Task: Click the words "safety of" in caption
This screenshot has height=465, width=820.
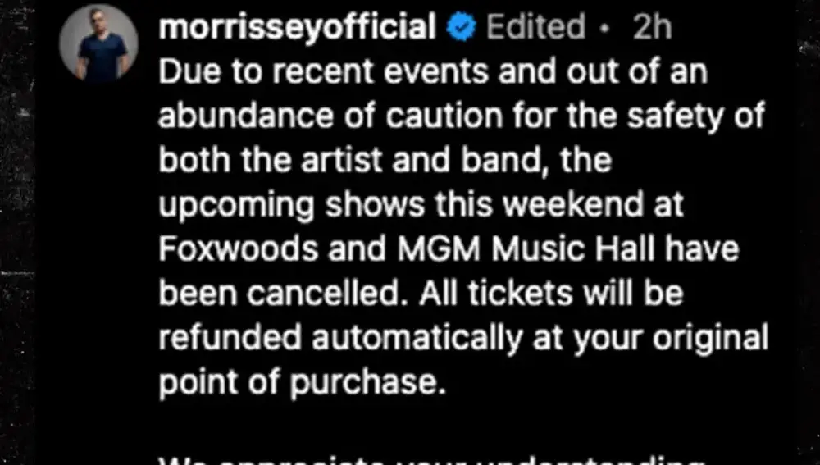Action: click(x=696, y=116)
